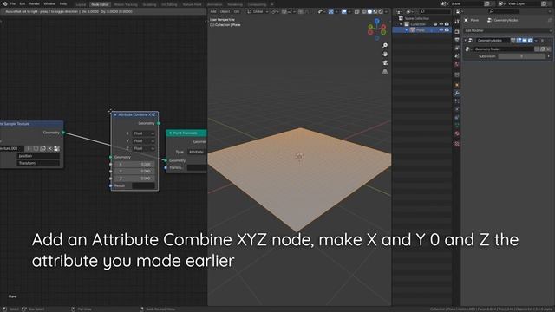Click the Combine XYZ Geometry input socket
Image resolution: width=555 pixels, height=312 pixels.
pyautogui.click(x=111, y=157)
